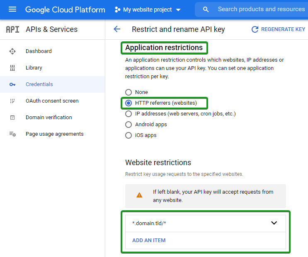Go back with the left arrow
Viewport: 308px width, 257px height.
coord(117,29)
